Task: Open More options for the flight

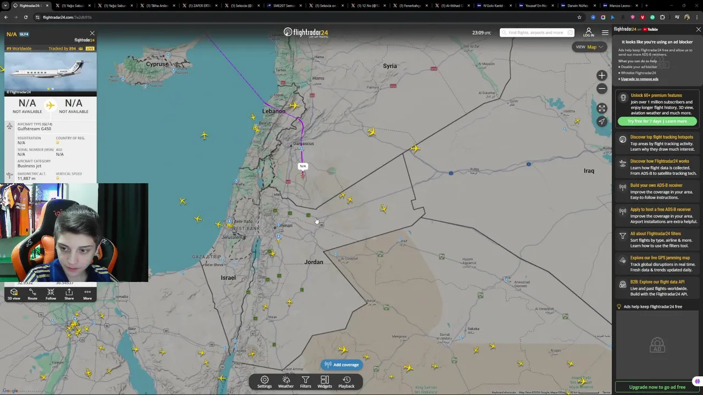Action: coord(87,294)
